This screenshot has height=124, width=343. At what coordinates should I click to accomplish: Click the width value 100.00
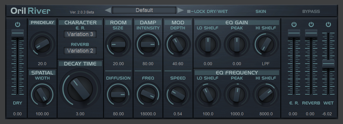(42, 114)
